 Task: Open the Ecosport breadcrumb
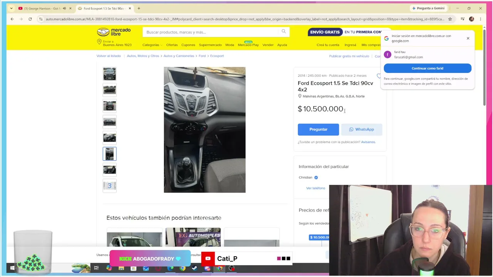(217, 56)
